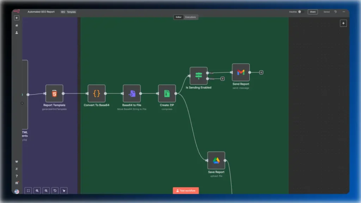Click the zoom in magnifier icon
This screenshot has height=203, width=361.
(x=37, y=191)
